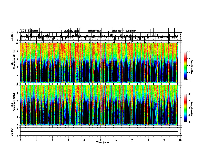The width and height of the screenshot is (203, 157).
Task: Click time axis tick label "3"
Action: coord(68,140)
